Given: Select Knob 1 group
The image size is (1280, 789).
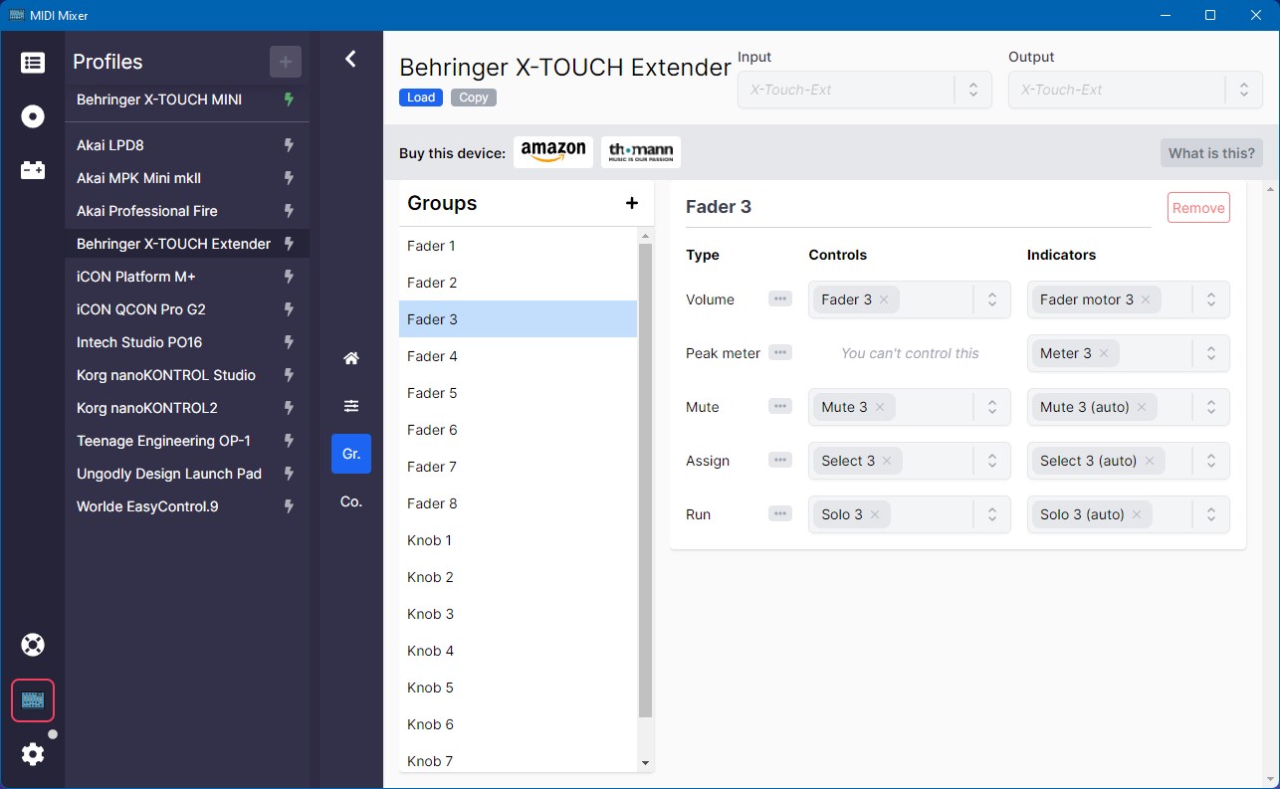Looking at the screenshot, I should pyautogui.click(x=518, y=540).
